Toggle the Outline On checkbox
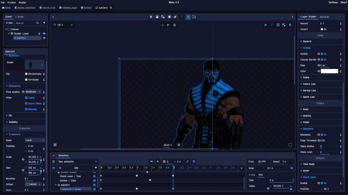This screenshot has width=348, height=195. coord(322,54)
